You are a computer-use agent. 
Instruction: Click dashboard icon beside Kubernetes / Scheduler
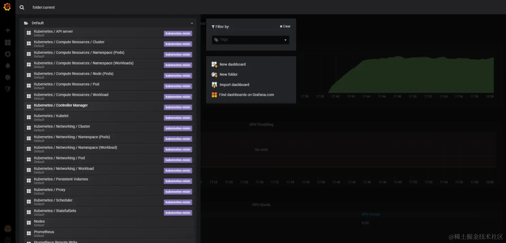tap(29, 202)
